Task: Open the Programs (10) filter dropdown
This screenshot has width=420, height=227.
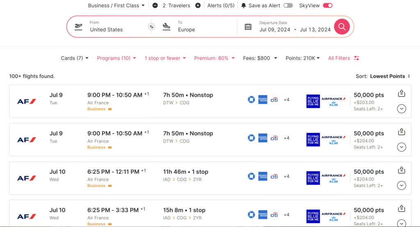Action: (x=116, y=58)
